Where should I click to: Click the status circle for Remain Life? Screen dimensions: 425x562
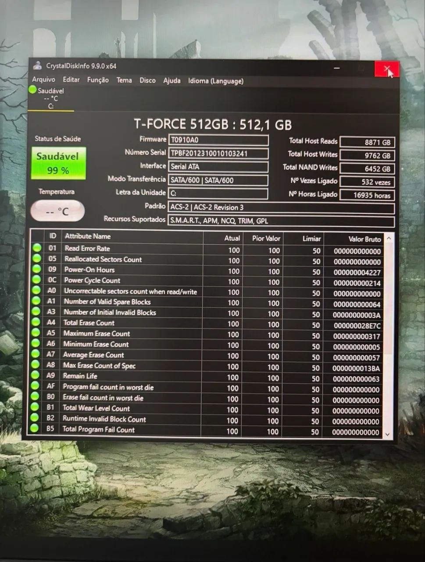pos(36,375)
